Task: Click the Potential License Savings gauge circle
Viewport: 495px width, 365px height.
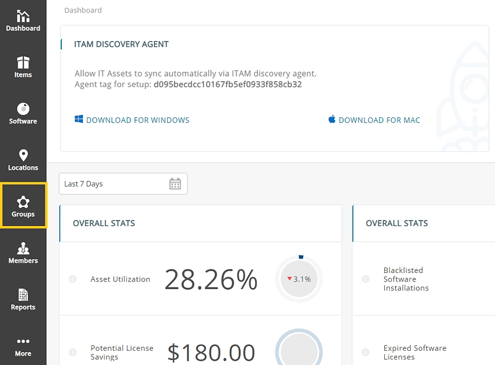Action: tap(299, 350)
